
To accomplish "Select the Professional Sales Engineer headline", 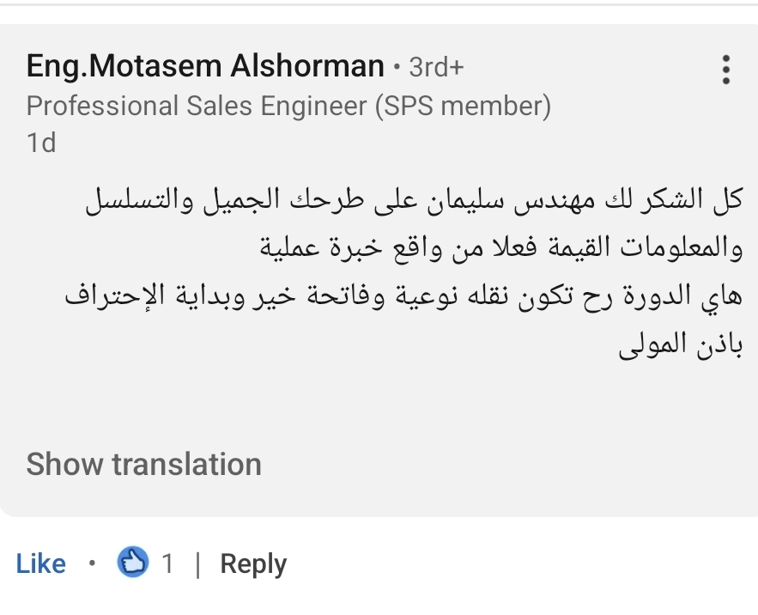I will (288, 106).
